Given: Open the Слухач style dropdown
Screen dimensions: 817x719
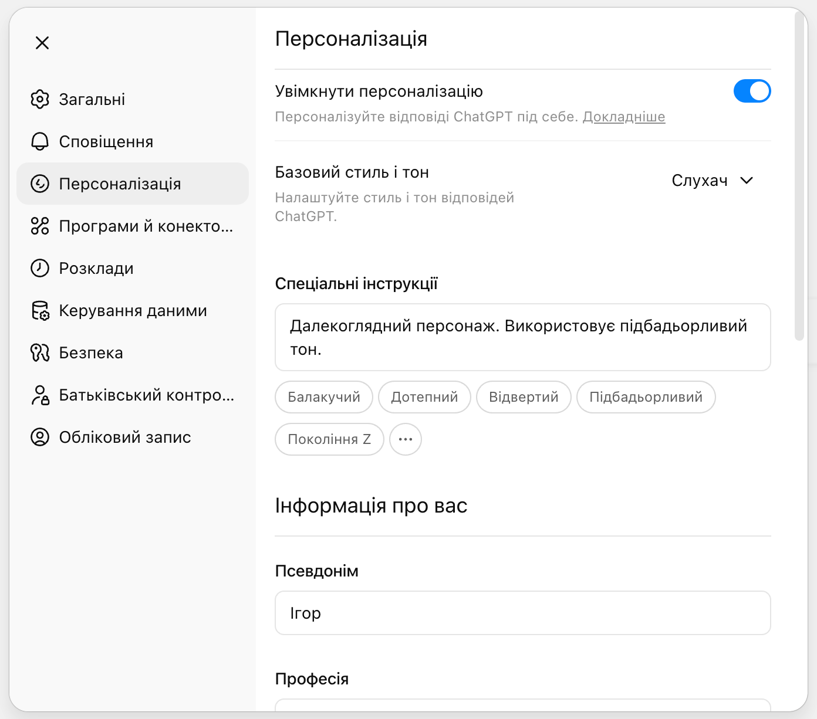Looking at the screenshot, I should tap(712, 181).
